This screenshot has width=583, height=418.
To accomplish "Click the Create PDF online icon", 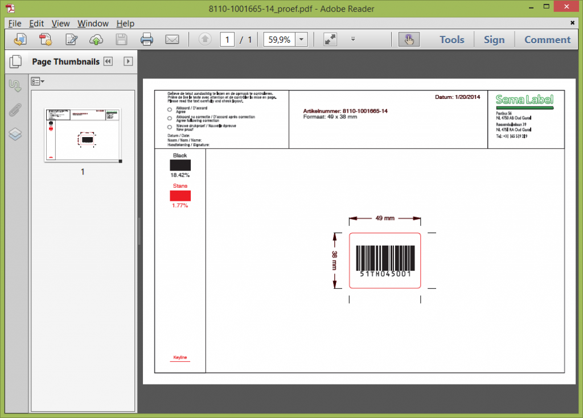I will 46,39.
